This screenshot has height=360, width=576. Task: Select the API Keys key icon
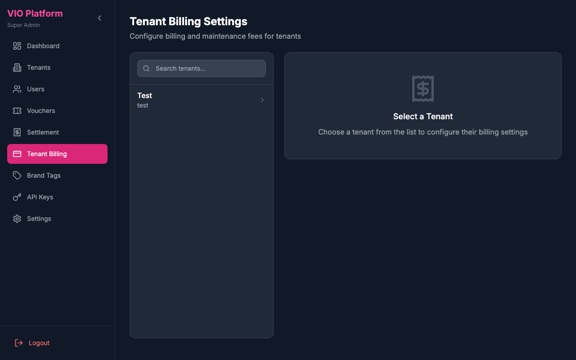(x=17, y=197)
